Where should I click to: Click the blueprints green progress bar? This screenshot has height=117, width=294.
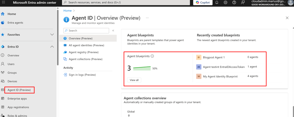click(x=142, y=68)
